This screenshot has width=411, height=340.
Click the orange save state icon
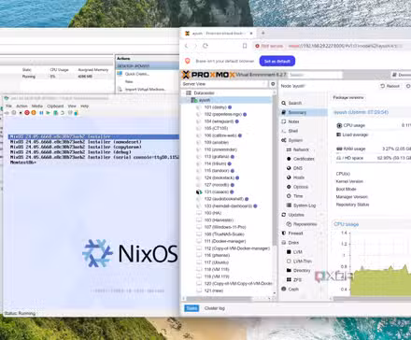tap(34, 113)
